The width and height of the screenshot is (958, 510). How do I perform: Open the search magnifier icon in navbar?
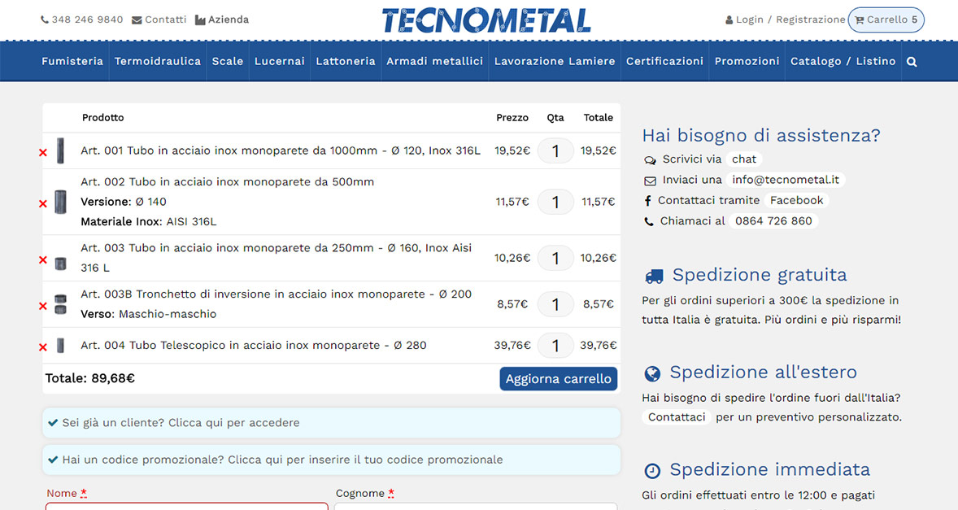tap(912, 62)
